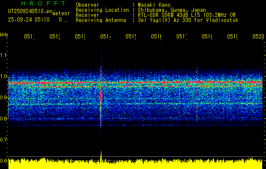The width and height of the screenshot is (266, 169).
Task: Select the 3el Yagi antenna description
Action: coord(188,20)
